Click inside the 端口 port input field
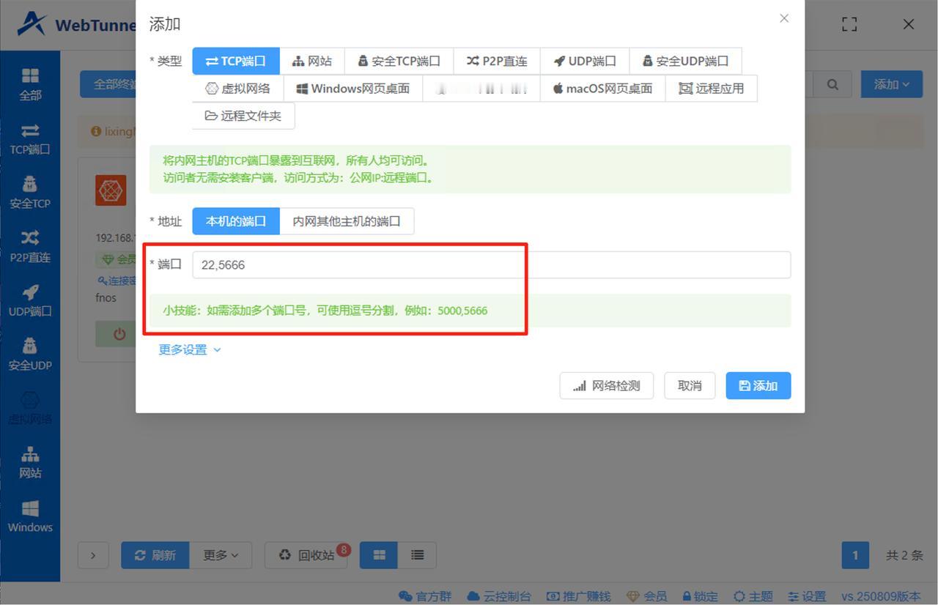 tap(357, 264)
